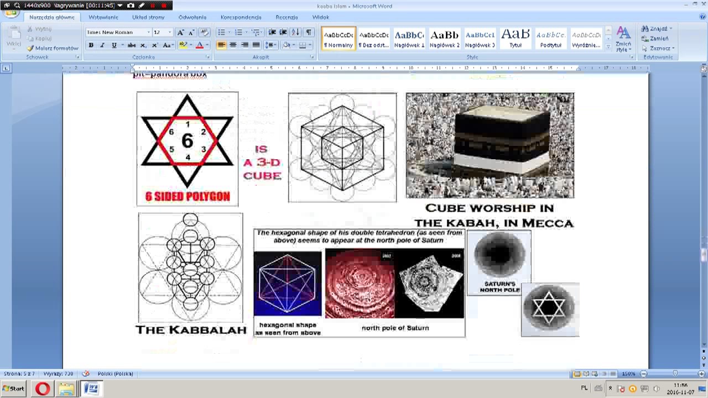Click the shrink font size icon

(x=191, y=32)
